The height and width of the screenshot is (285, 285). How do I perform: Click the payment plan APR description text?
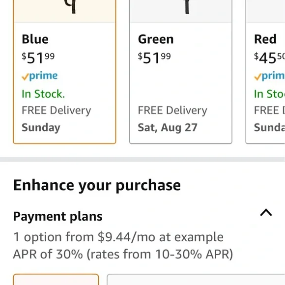123,245
